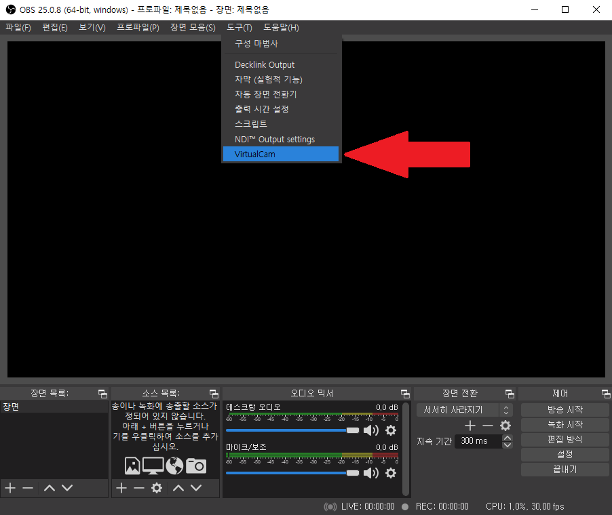Image resolution: width=612 pixels, height=515 pixels.
Task: Open the 도움말(H) menu
Action: pos(281,28)
